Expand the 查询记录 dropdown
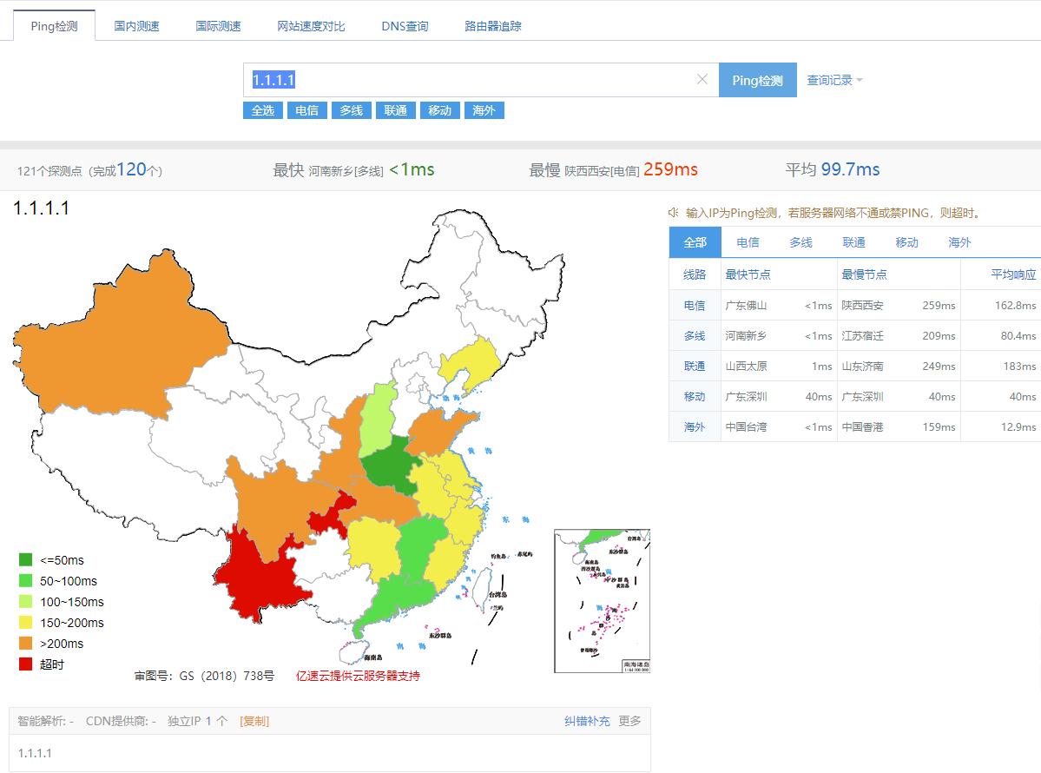1041x773 pixels. (834, 80)
